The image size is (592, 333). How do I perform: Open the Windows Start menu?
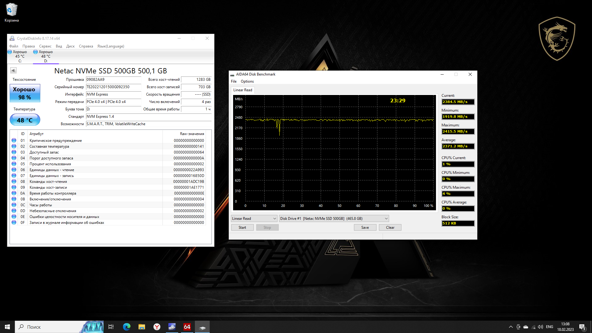pyautogui.click(x=7, y=327)
